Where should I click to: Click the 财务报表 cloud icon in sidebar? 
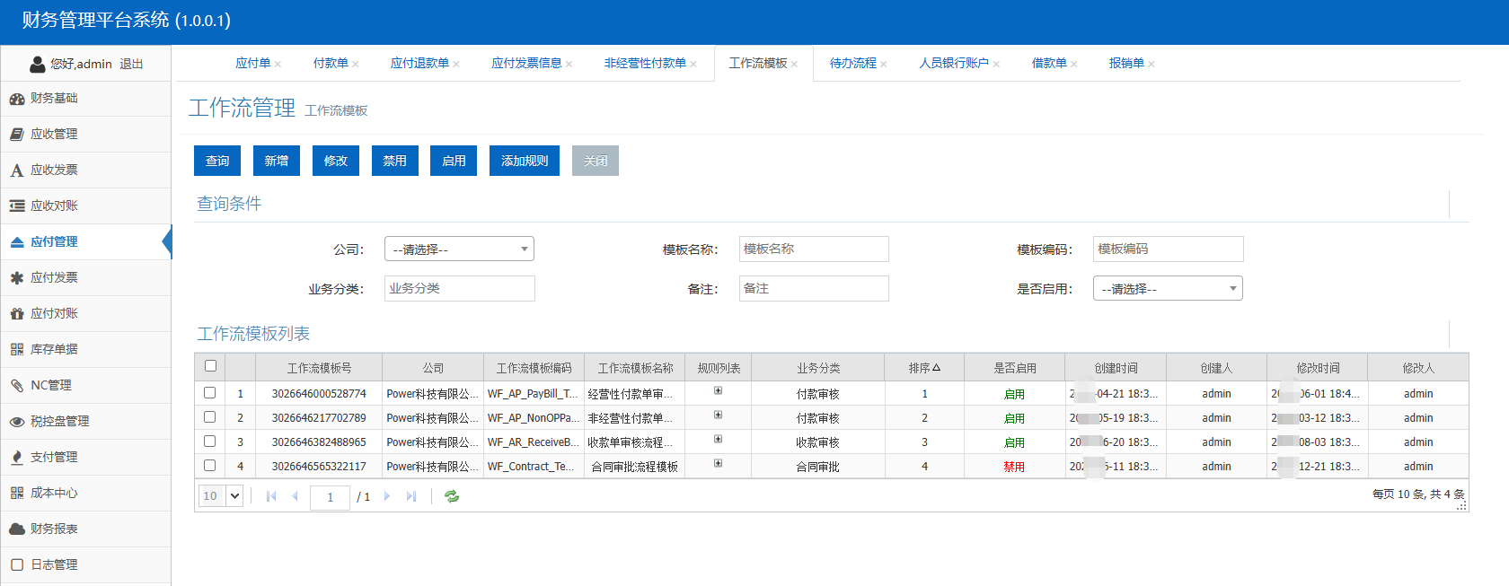(x=17, y=529)
